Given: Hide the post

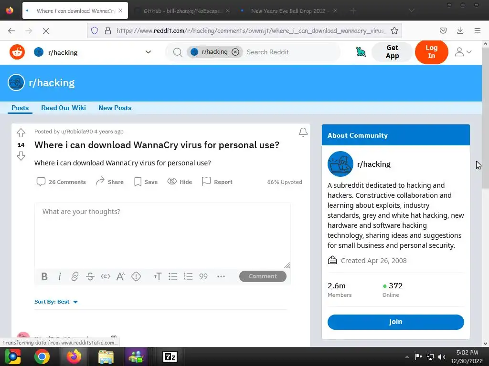Looking at the screenshot, I should click(180, 182).
